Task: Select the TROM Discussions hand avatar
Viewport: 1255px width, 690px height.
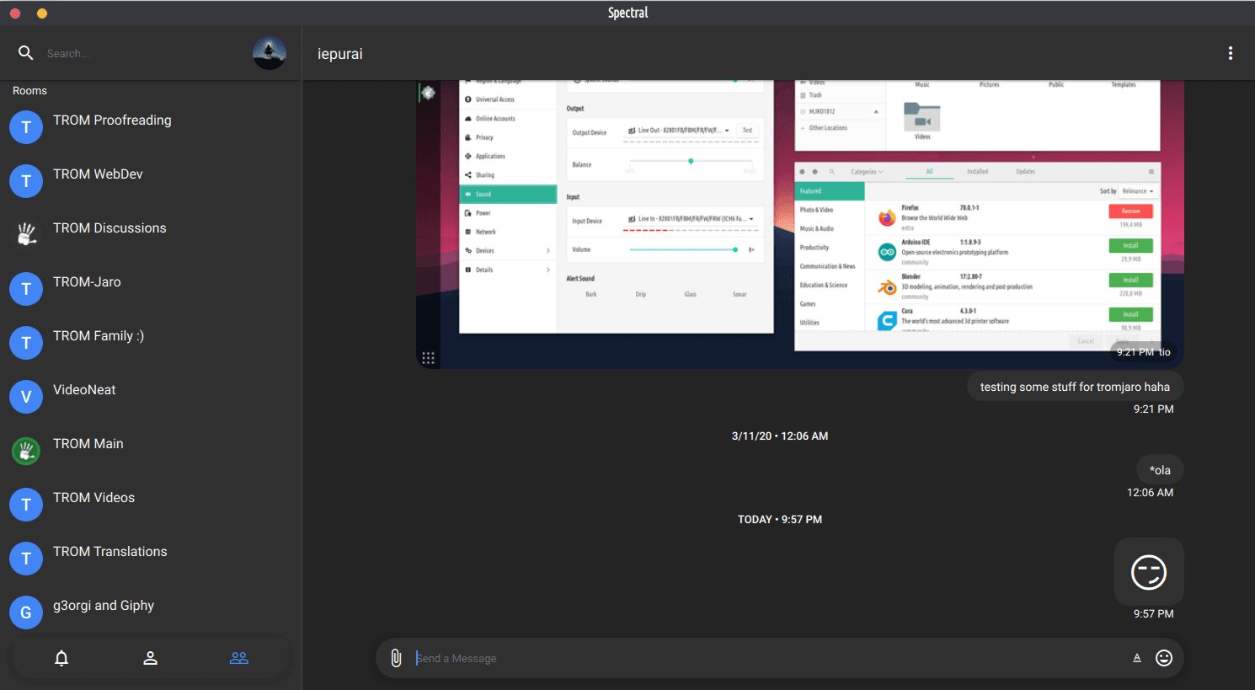Action: point(26,234)
